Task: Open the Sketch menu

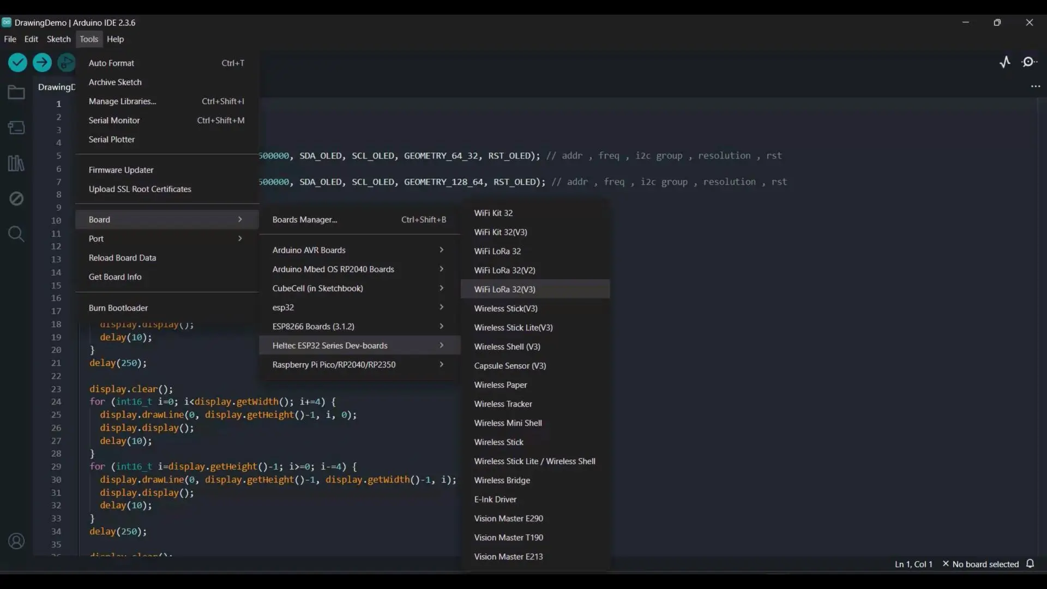Action: 58,39
